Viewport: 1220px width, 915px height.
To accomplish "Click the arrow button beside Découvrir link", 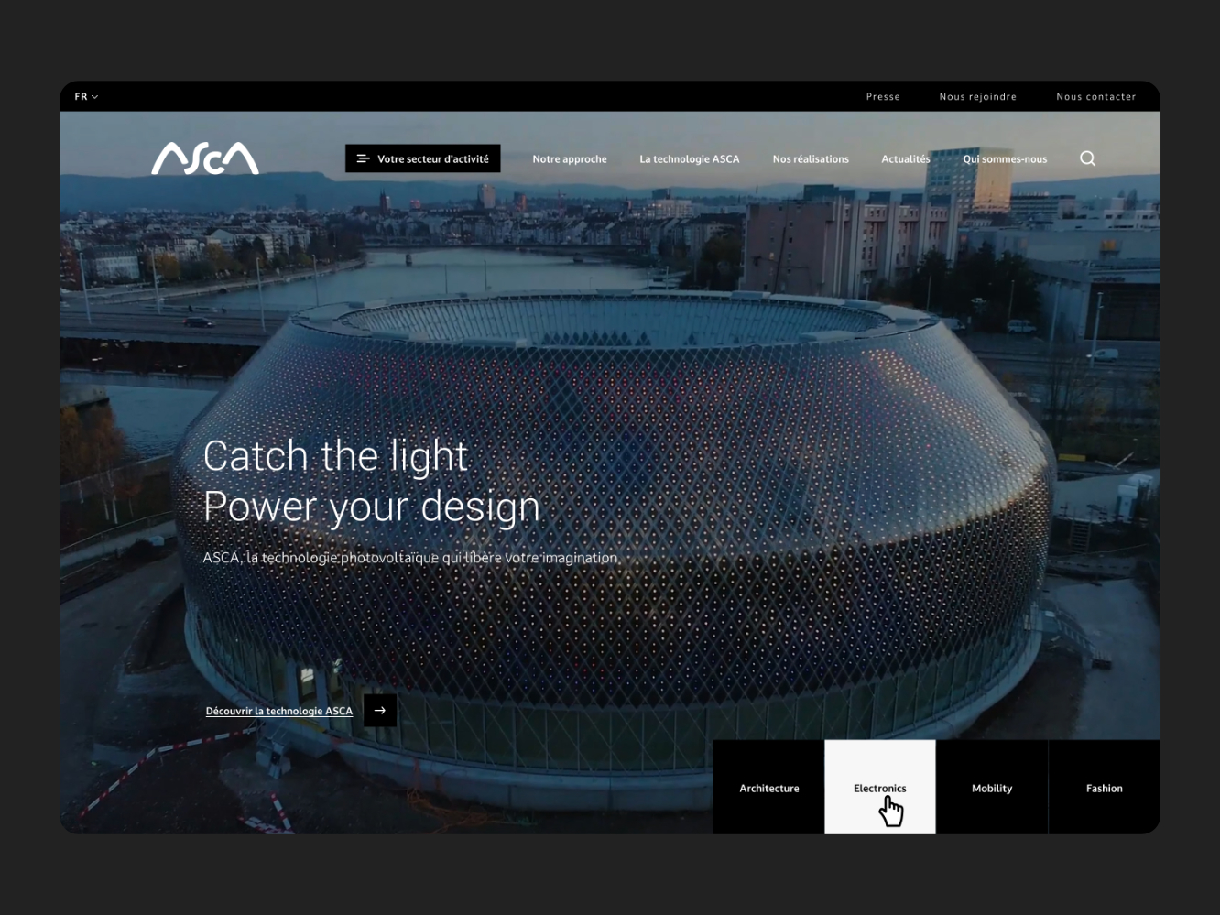I will click(380, 711).
